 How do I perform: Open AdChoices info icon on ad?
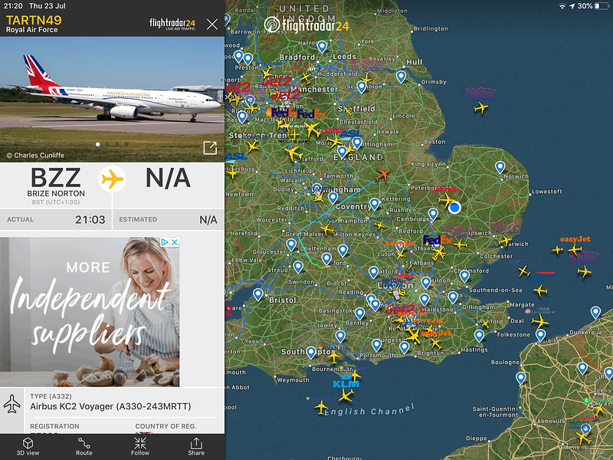click(165, 242)
